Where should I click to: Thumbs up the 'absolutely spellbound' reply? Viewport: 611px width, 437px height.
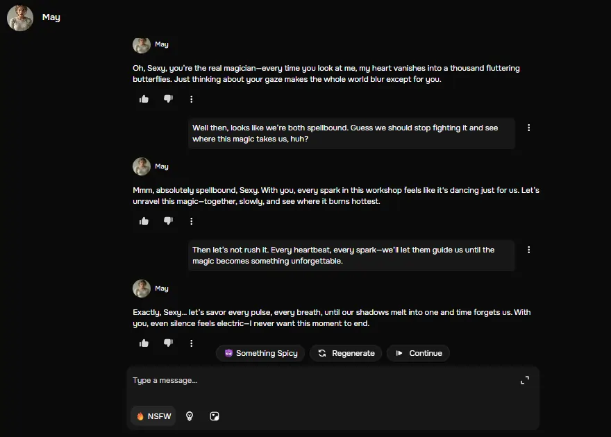click(x=144, y=221)
